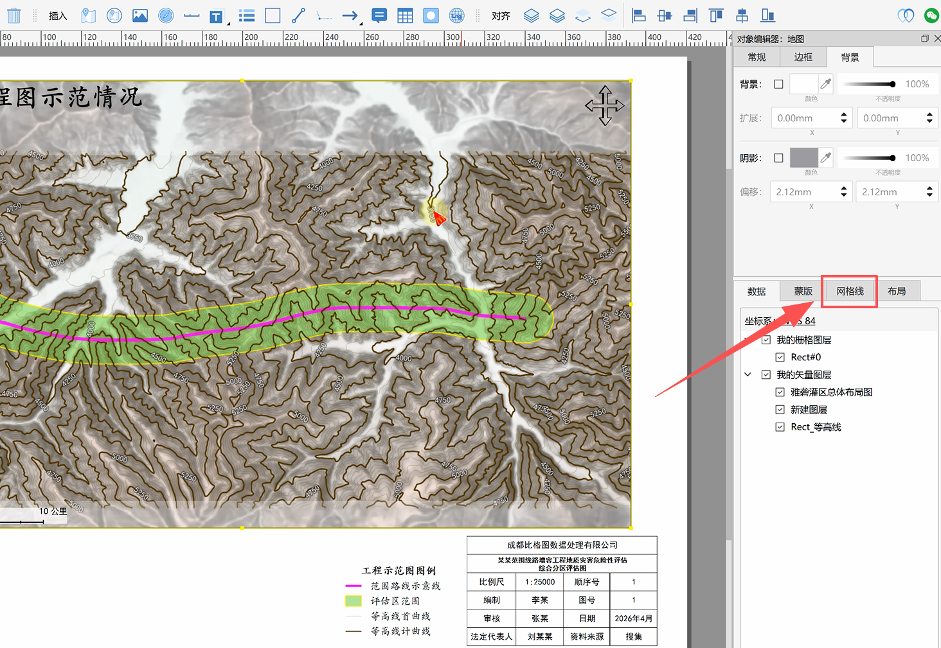Align selected objects to the bottom
Screen dimensions: 941x648
767,15
